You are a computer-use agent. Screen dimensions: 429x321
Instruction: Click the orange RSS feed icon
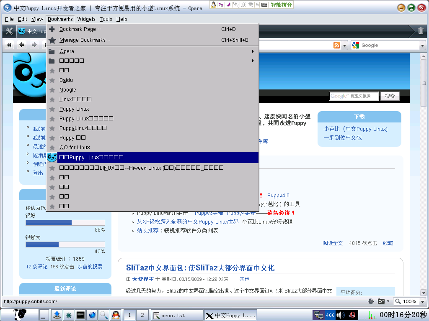point(337,45)
